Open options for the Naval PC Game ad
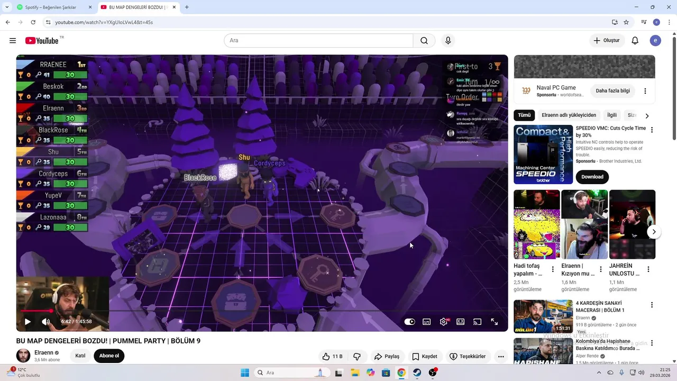The width and height of the screenshot is (677, 381). 645,91
